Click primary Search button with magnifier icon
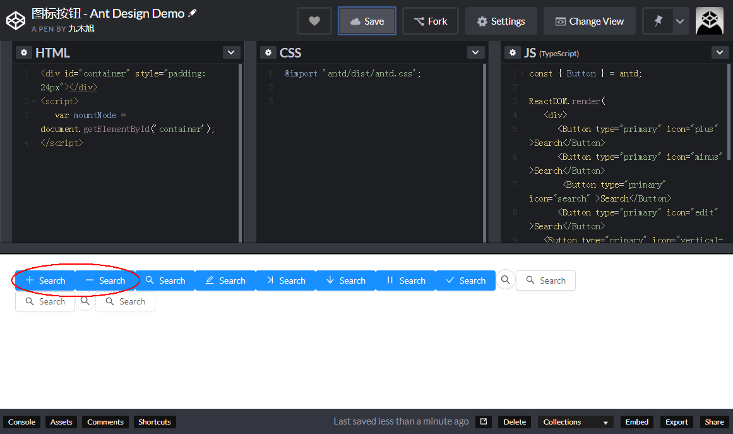 tap(165, 280)
